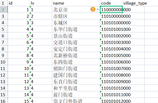This screenshot has height=103, width=158.
Task: Click the cell with 朝阳门街道
Action: pyautogui.click(x=76, y=68)
